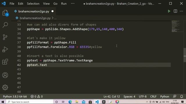Click the feedback icon in status bar
186x104 pixels.
(x=174, y=96)
